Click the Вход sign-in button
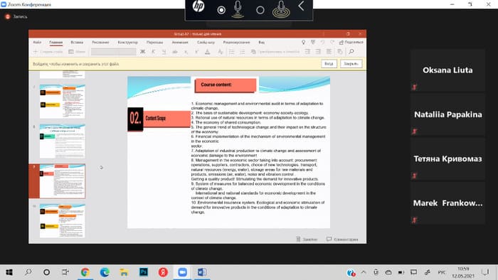This screenshot has height=280, width=498. [x=329, y=64]
